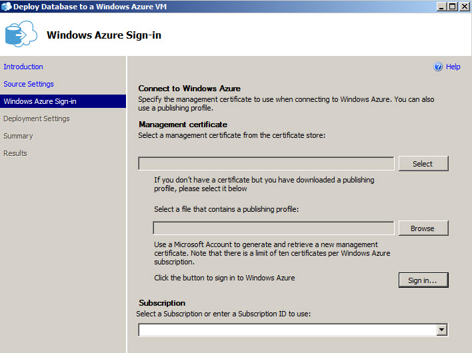472x353 pixels.
Task: Click the wizard title bar app icon
Action: (6, 6)
